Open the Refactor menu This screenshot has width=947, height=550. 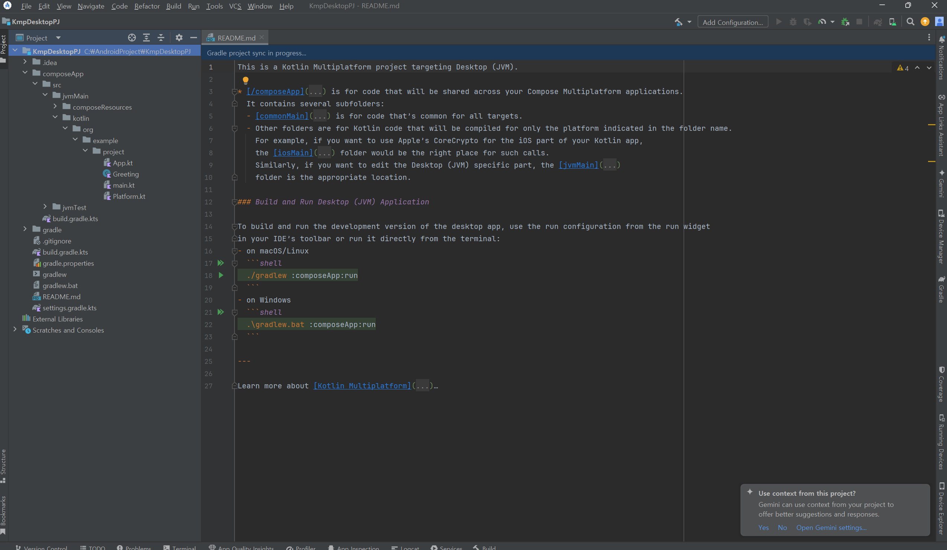147,6
